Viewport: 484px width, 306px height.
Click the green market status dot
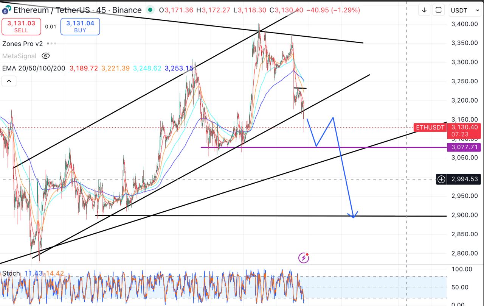tap(150, 10)
